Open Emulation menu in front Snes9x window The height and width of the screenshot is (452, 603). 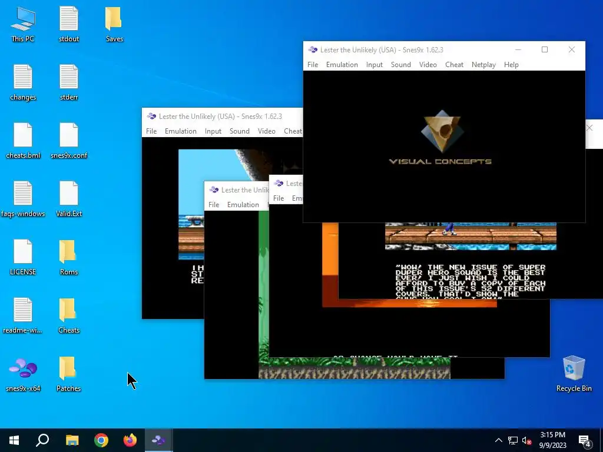(342, 65)
